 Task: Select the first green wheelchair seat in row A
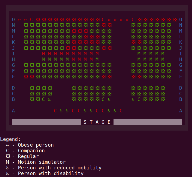[x=61, y=111]
